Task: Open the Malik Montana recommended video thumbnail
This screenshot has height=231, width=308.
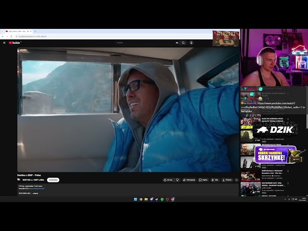Action: click(250, 175)
